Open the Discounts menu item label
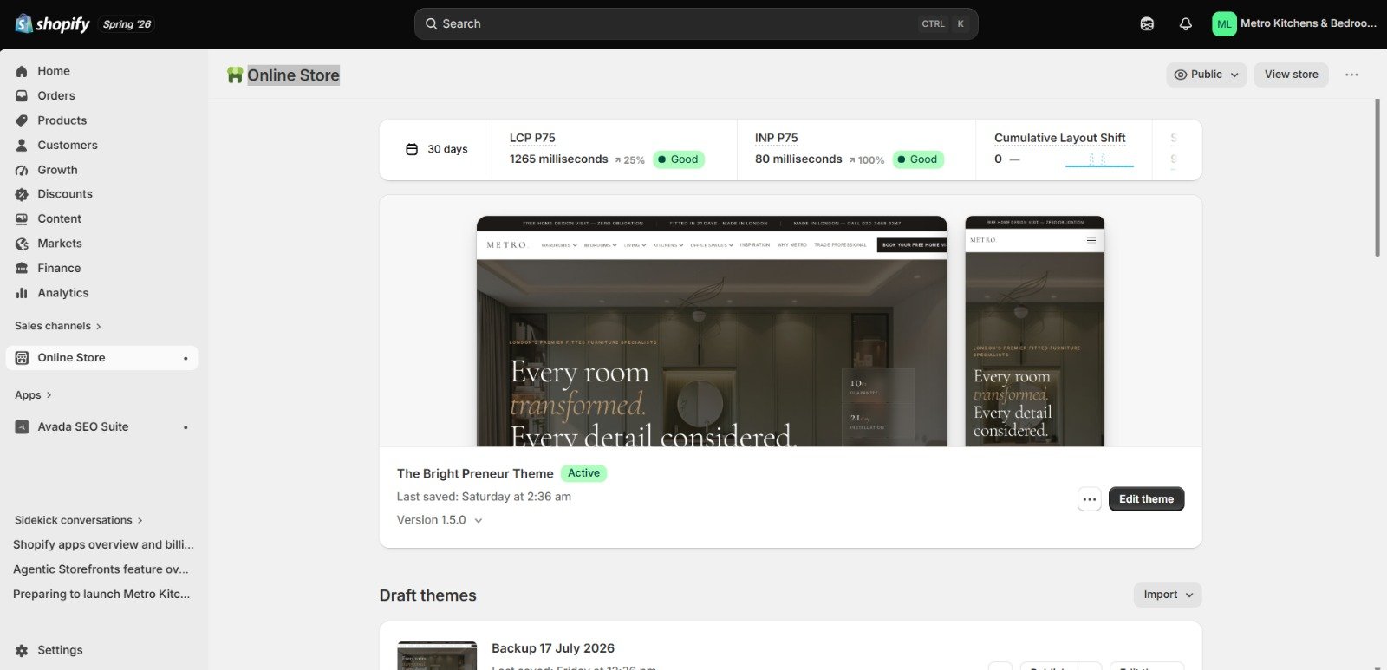The image size is (1387, 670). point(65,194)
